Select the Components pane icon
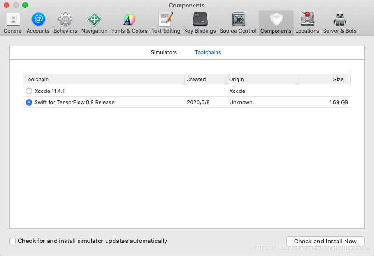Screen dimensions: 374x256 [x=276, y=19]
